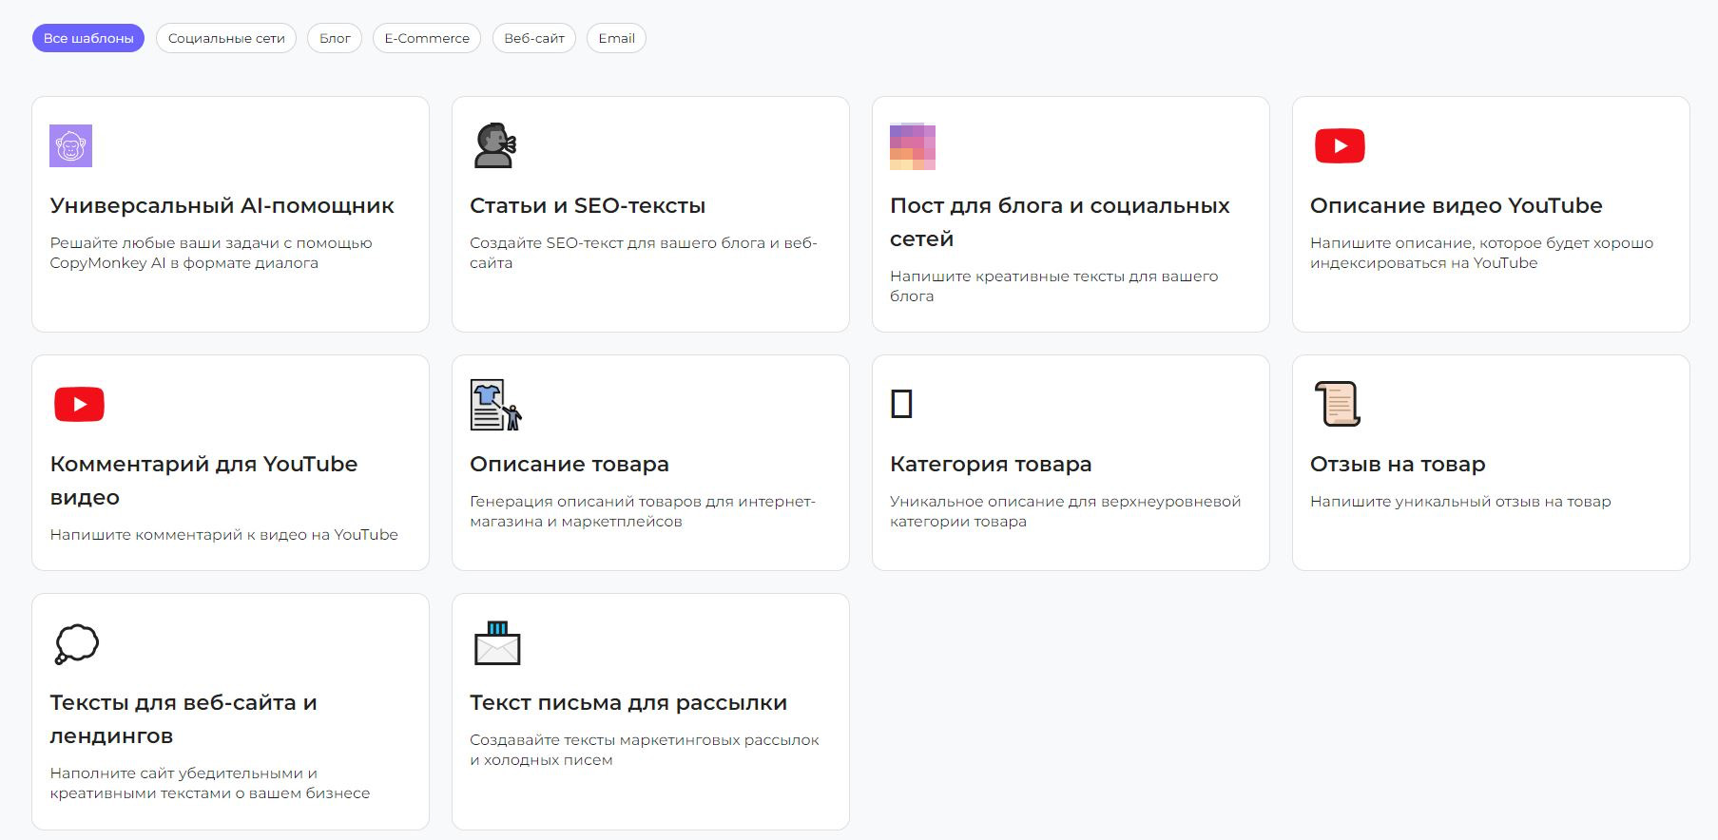Click the envelope newsletter icon
The width and height of the screenshot is (1718, 840).
[x=496, y=643]
